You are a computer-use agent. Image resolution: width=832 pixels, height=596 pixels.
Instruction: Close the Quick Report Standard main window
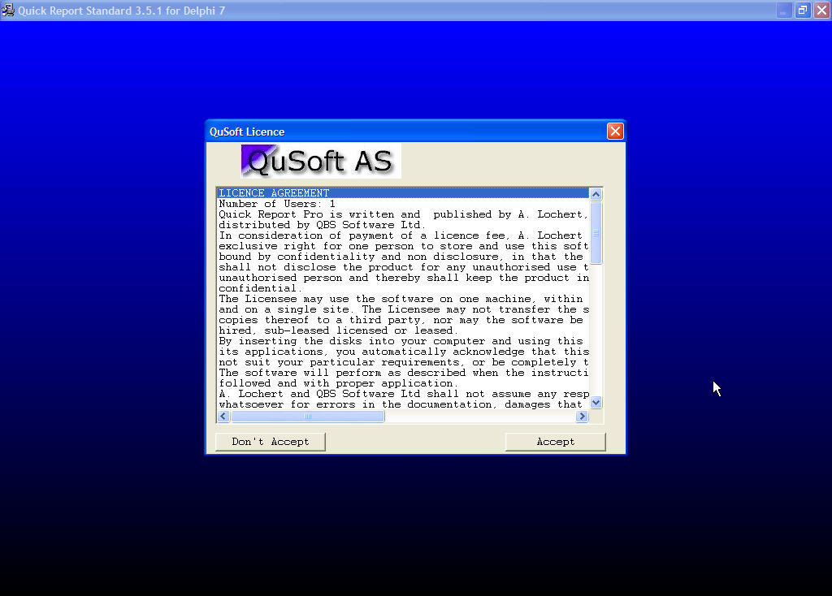pos(821,10)
